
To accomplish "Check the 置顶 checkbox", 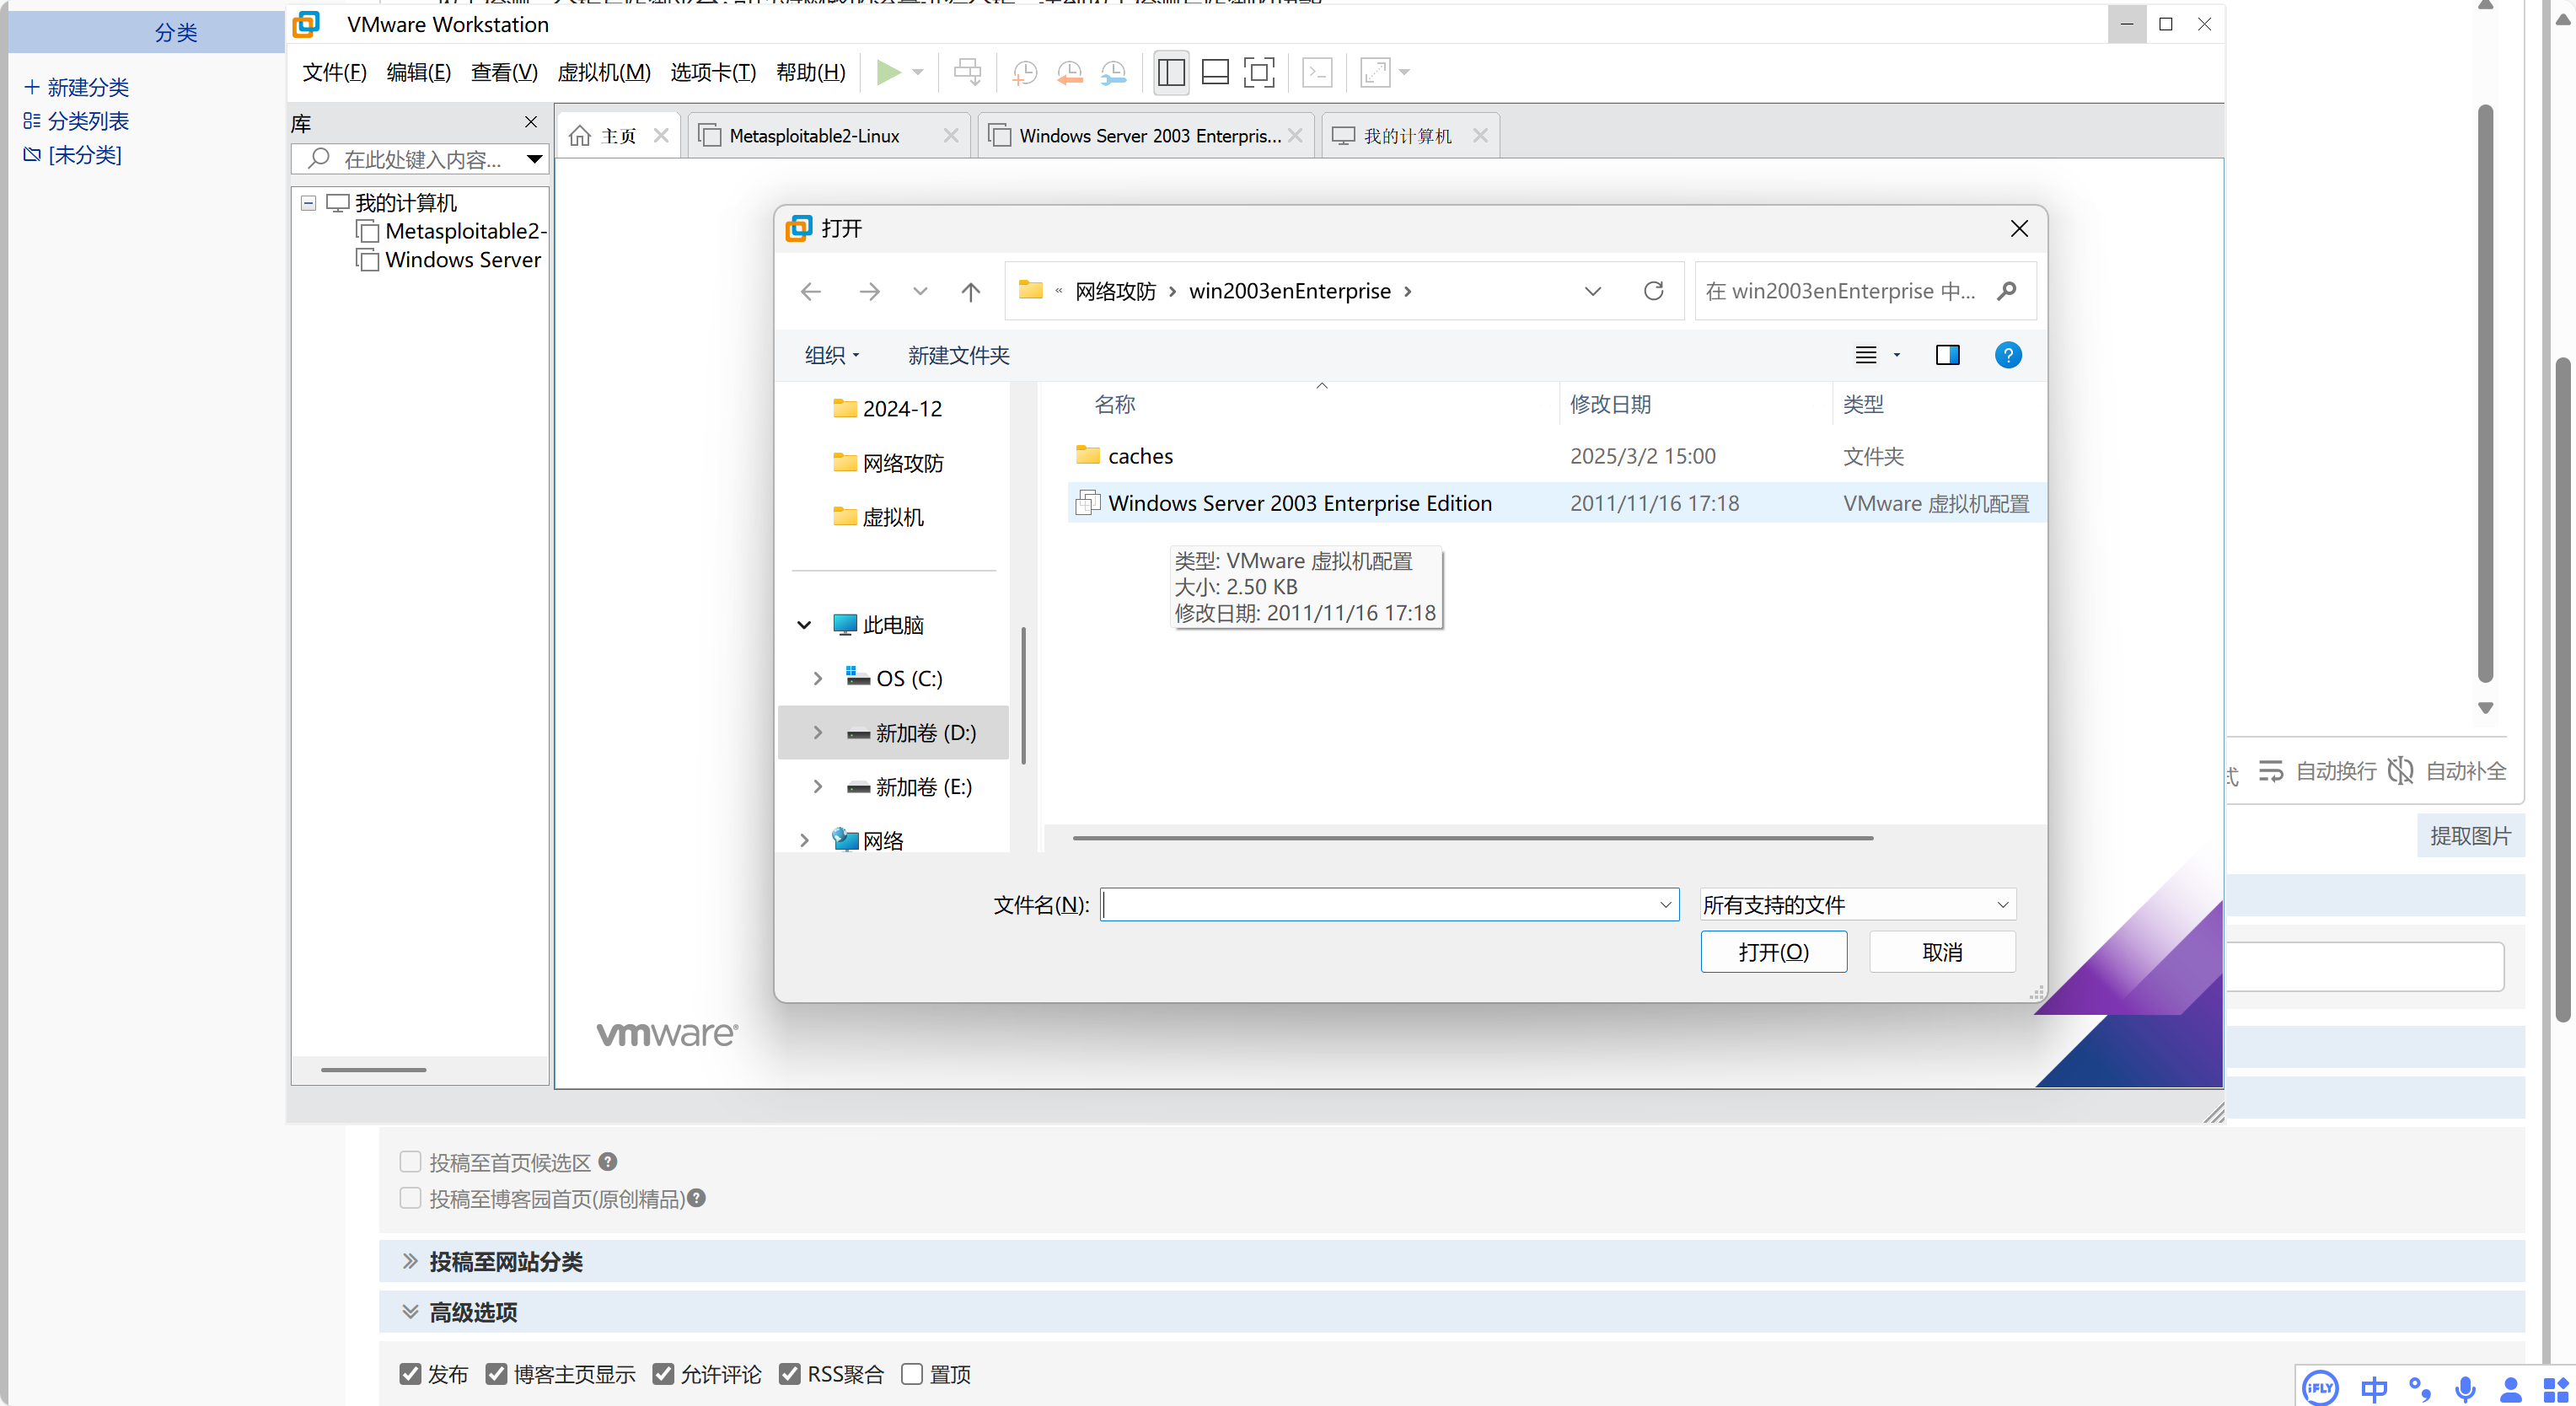I will (911, 1374).
